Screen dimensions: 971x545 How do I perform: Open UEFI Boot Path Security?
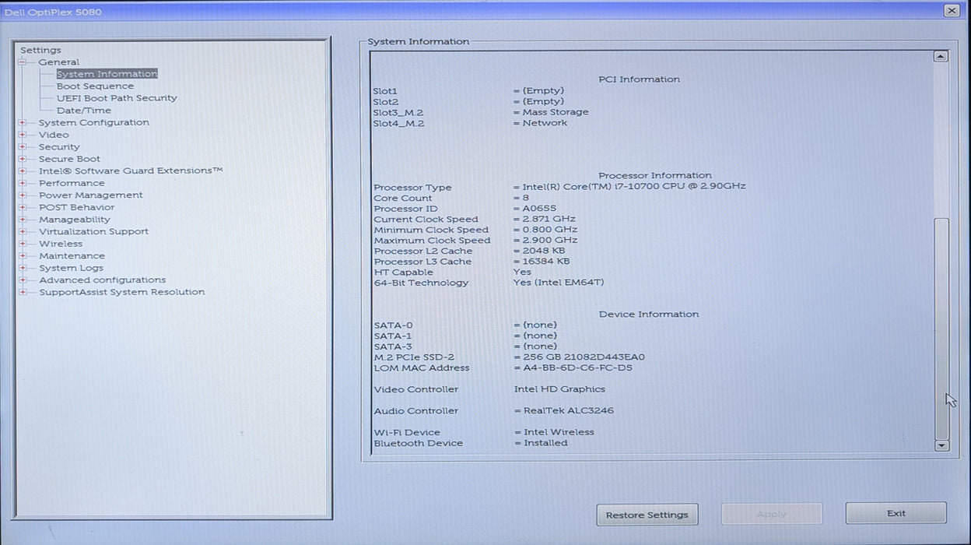pos(117,98)
